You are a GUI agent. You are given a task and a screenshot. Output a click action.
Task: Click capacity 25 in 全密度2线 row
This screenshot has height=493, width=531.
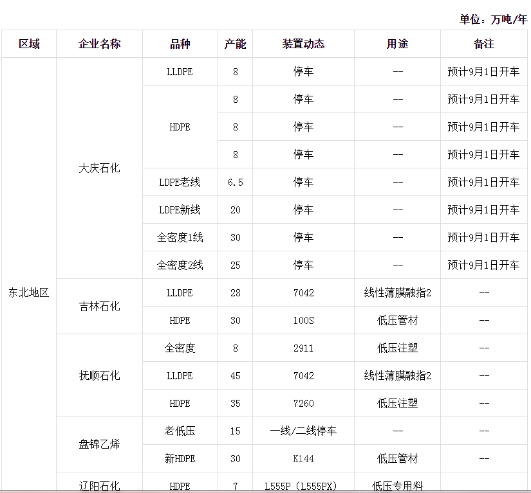click(236, 265)
